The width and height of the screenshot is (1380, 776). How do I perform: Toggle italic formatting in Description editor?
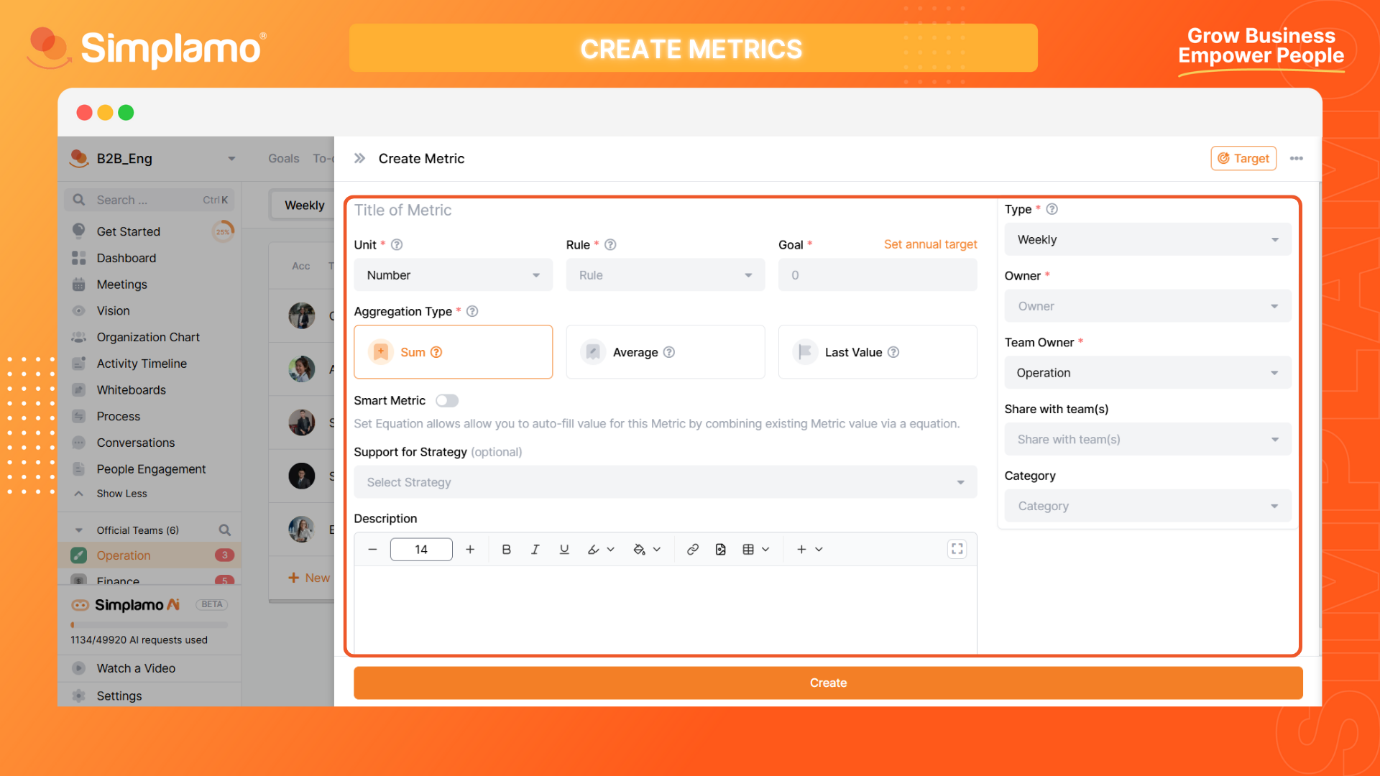click(x=535, y=550)
